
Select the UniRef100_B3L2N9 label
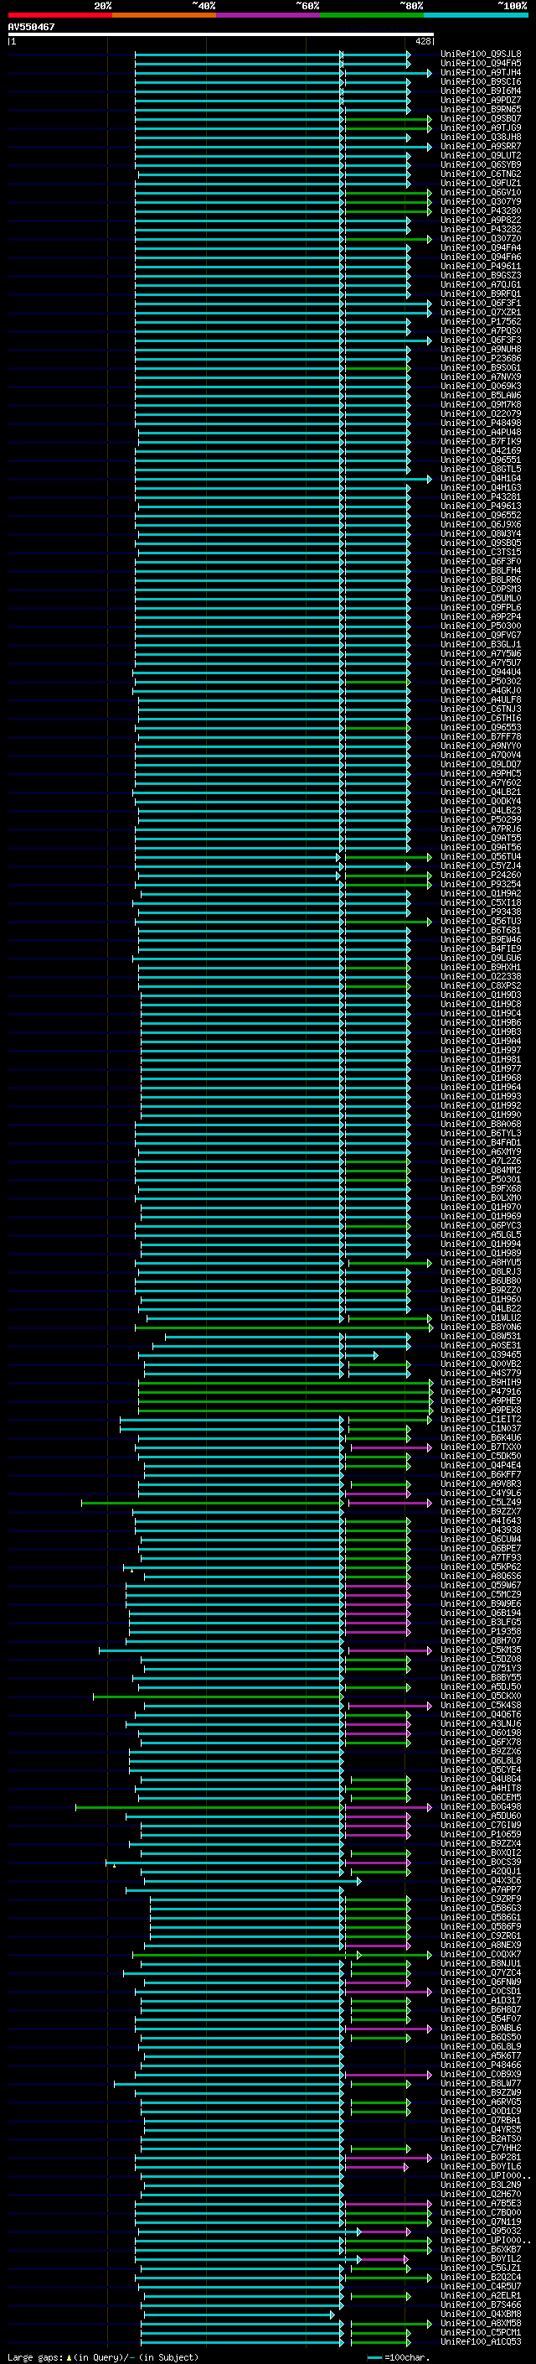[481, 2185]
